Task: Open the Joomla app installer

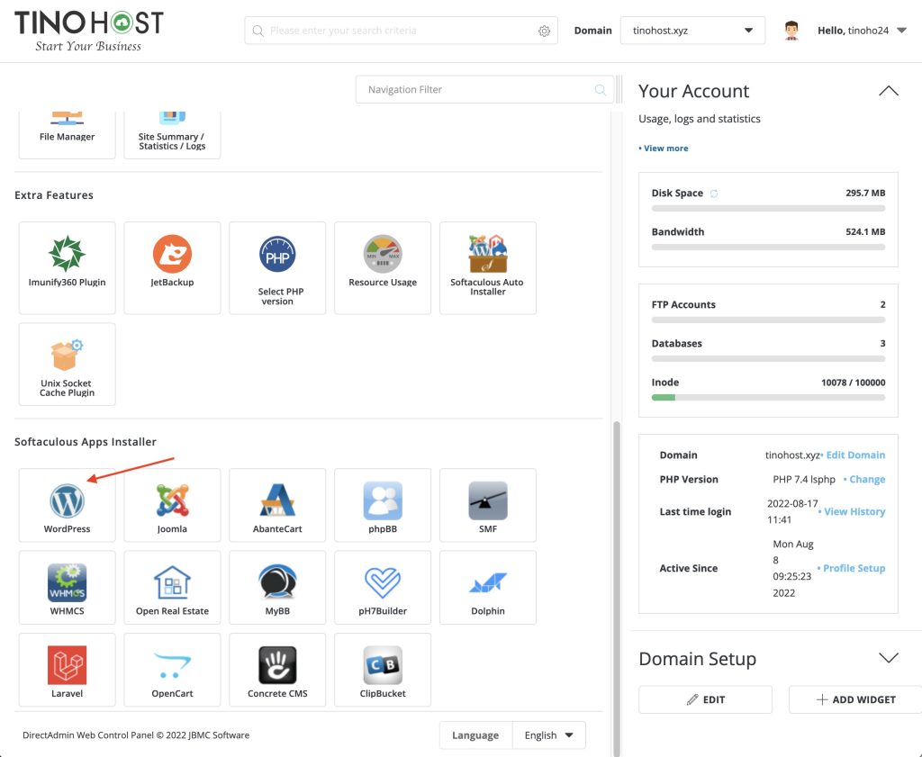Action: [172, 505]
